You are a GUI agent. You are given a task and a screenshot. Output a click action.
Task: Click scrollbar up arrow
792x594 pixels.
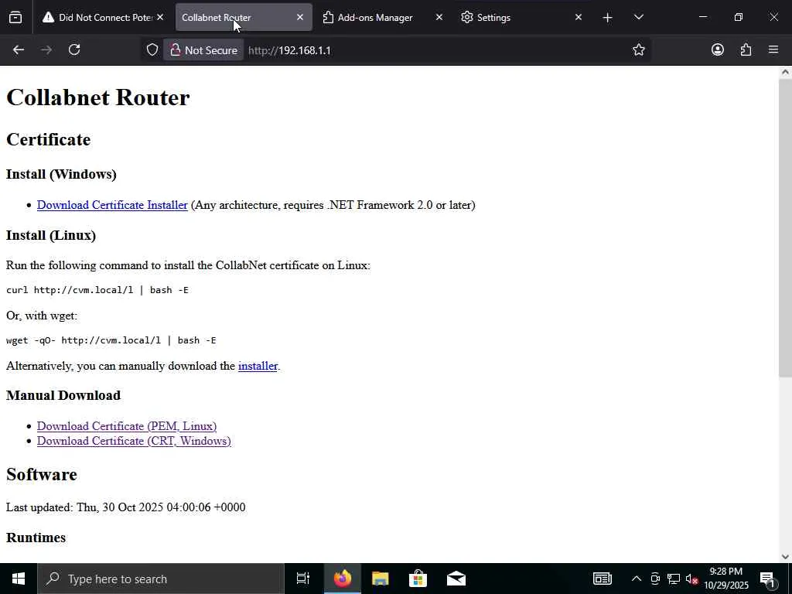785,72
